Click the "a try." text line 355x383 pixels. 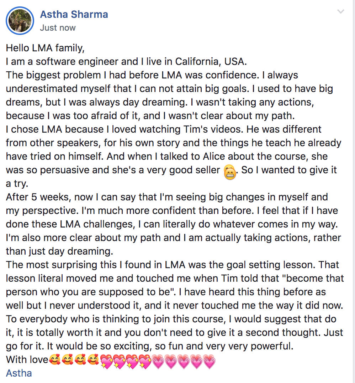pos(17,184)
